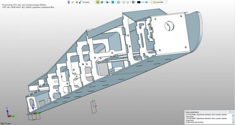Click the save disk icon in toolbar
The height and width of the screenshot is (125, 235).
[x=128, y=2]
